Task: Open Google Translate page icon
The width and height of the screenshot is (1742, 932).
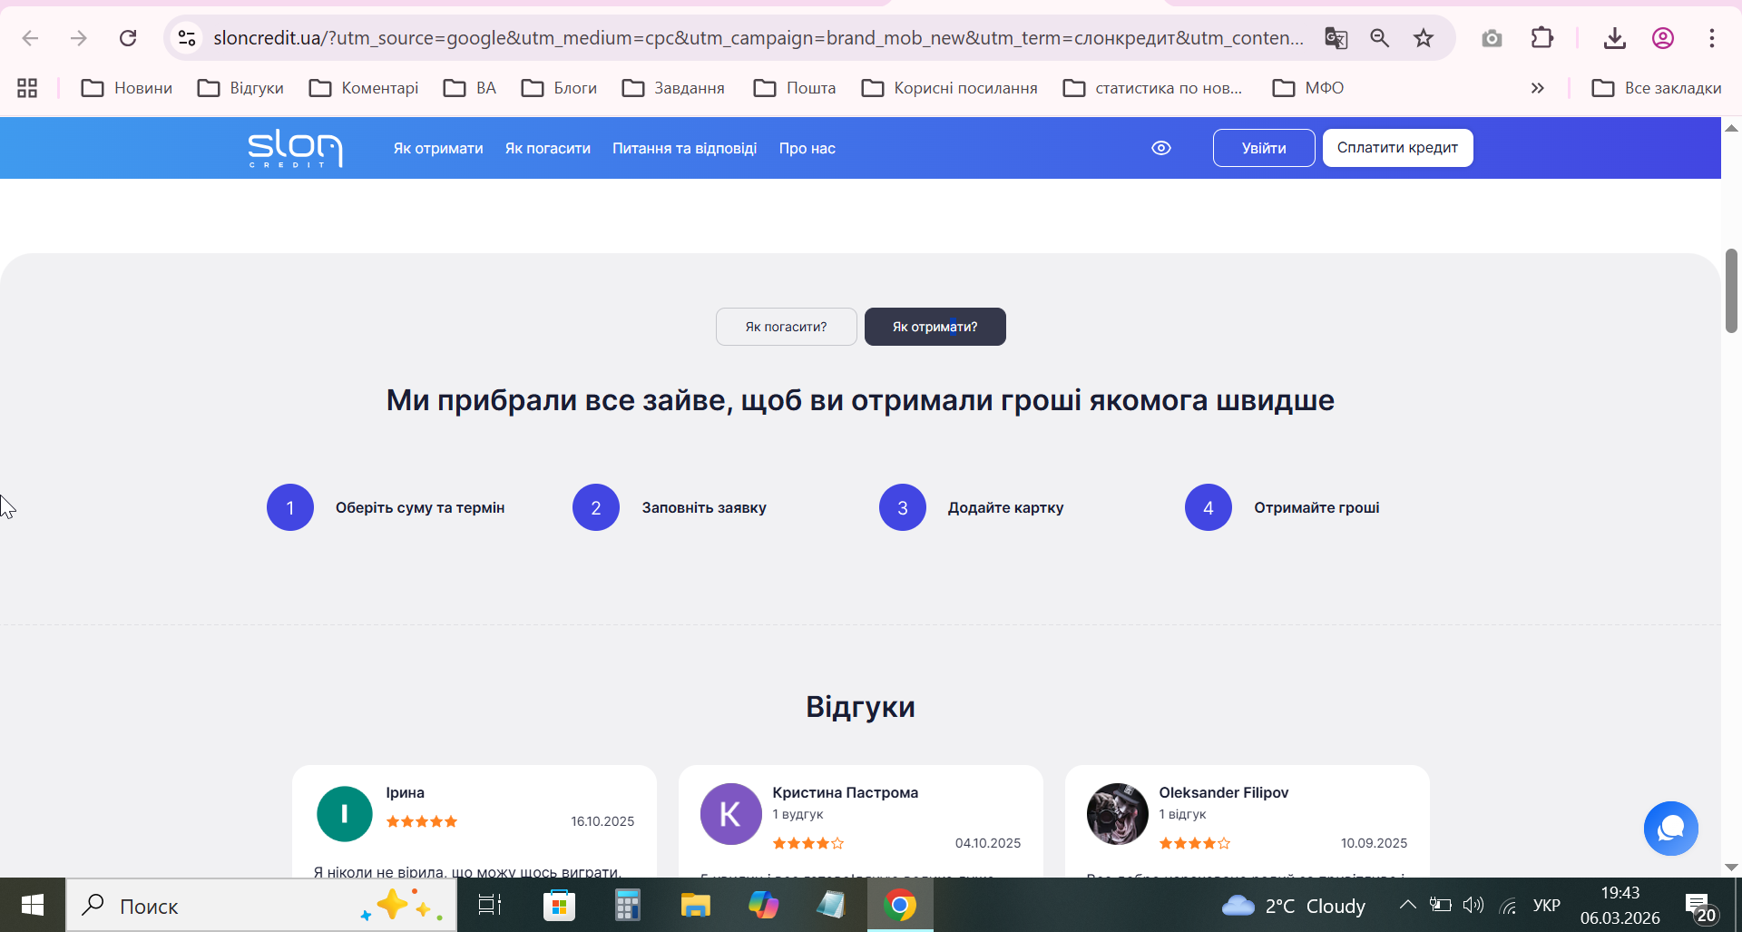Action: (x=1336, y=38)
